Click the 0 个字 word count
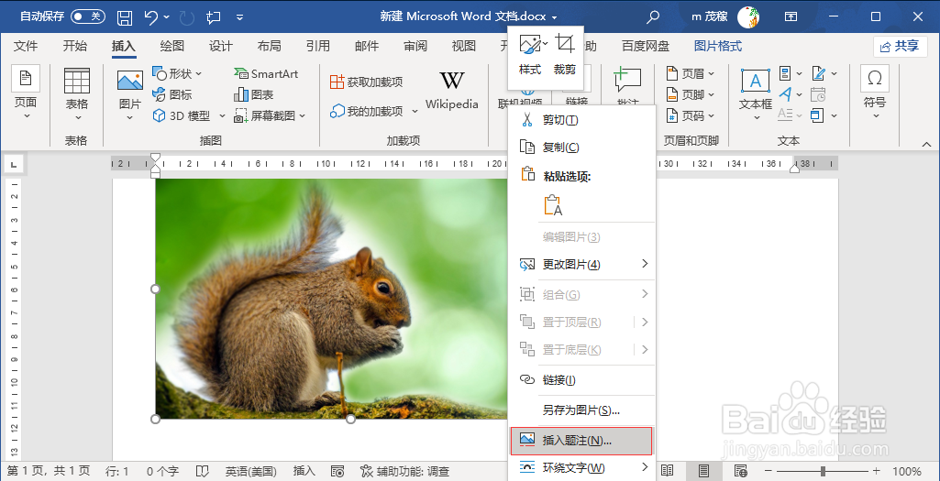 163,472
